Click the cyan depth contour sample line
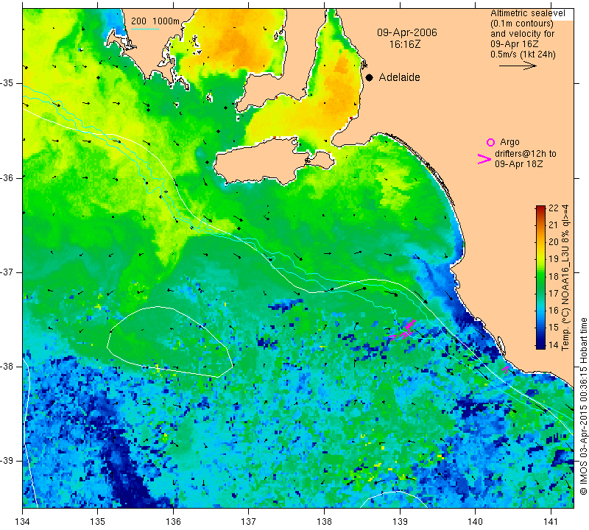The width and height of the screenshot is (589, 530). pos(145,29)
